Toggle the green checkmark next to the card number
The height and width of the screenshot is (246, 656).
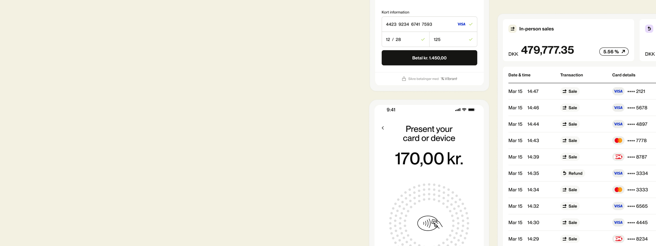click(471, 24)
